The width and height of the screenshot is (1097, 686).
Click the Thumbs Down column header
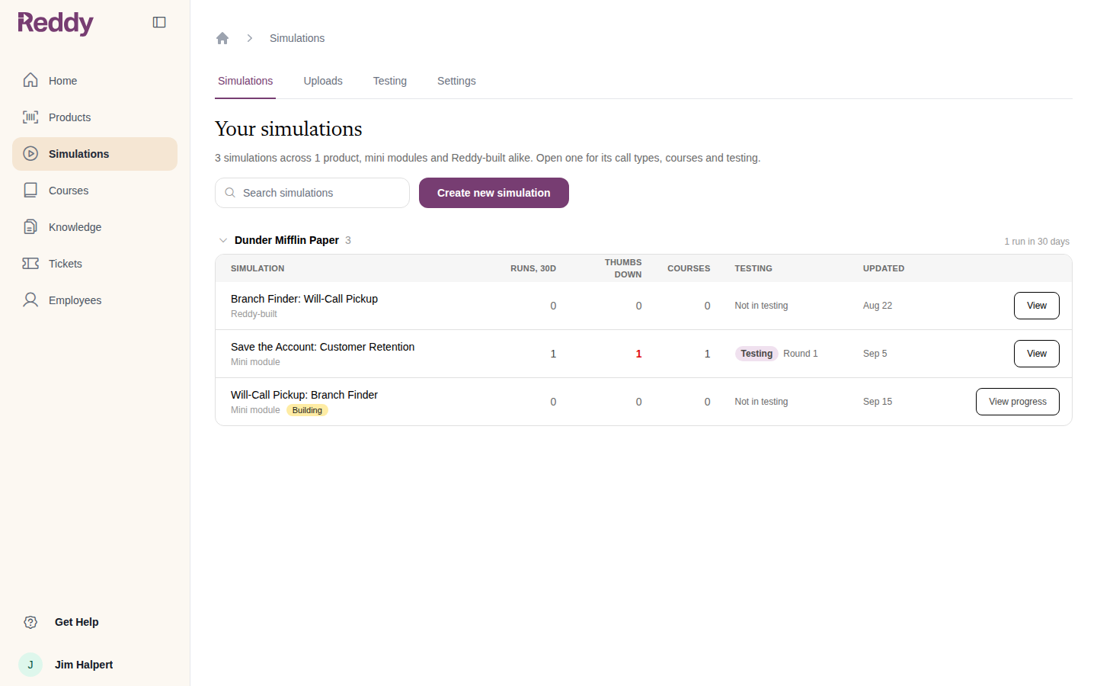(x=623, y=268)
